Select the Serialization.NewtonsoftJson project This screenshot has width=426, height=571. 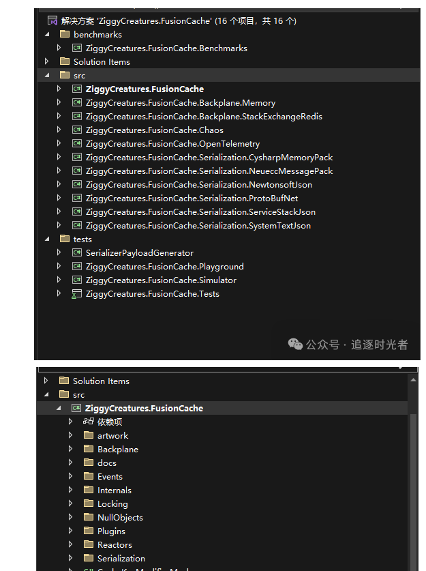(198, 185)
